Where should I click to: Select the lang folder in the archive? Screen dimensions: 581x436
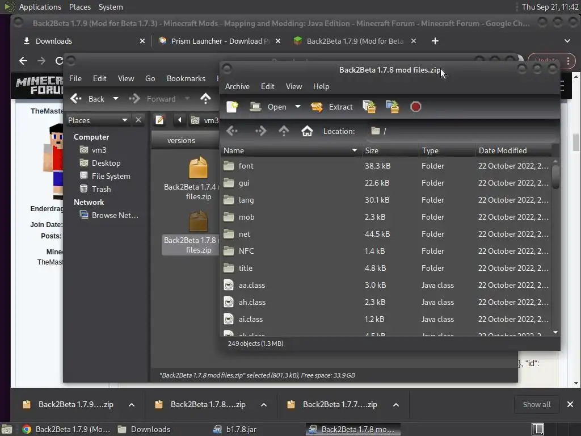[386, 200]
